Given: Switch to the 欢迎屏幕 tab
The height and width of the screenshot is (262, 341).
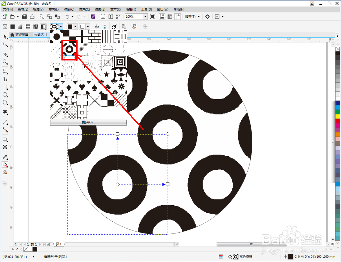Looking at the screenshot, I should click(x=20, y=34).
